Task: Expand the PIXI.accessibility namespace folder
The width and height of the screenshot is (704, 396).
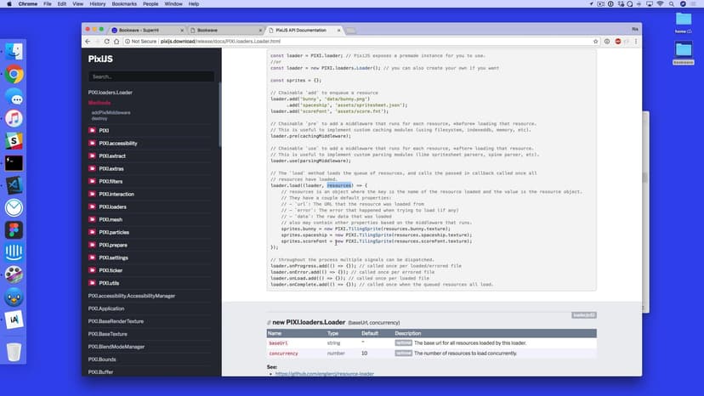Action: click(117, 144)
